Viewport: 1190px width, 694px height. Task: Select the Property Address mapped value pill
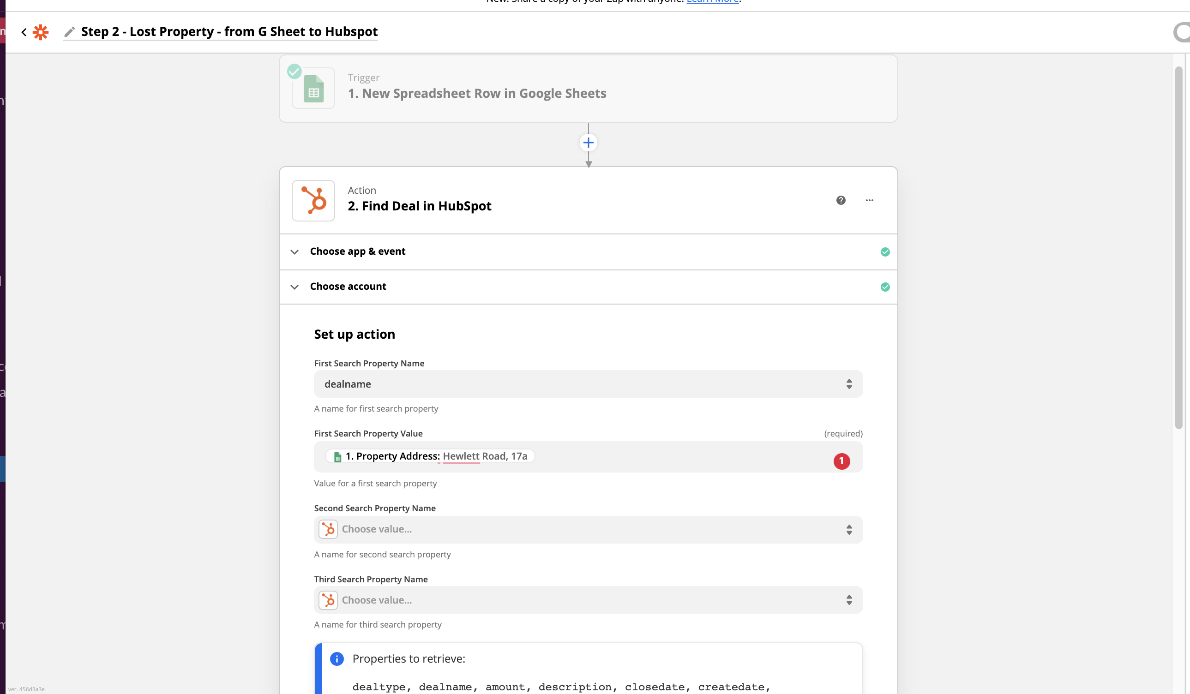(x=430, y=456)
